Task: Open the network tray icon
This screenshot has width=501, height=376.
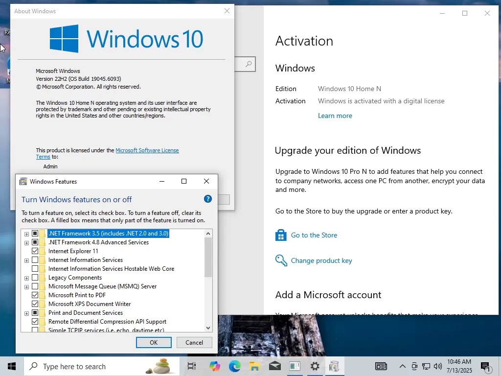Action: [426, 366]
